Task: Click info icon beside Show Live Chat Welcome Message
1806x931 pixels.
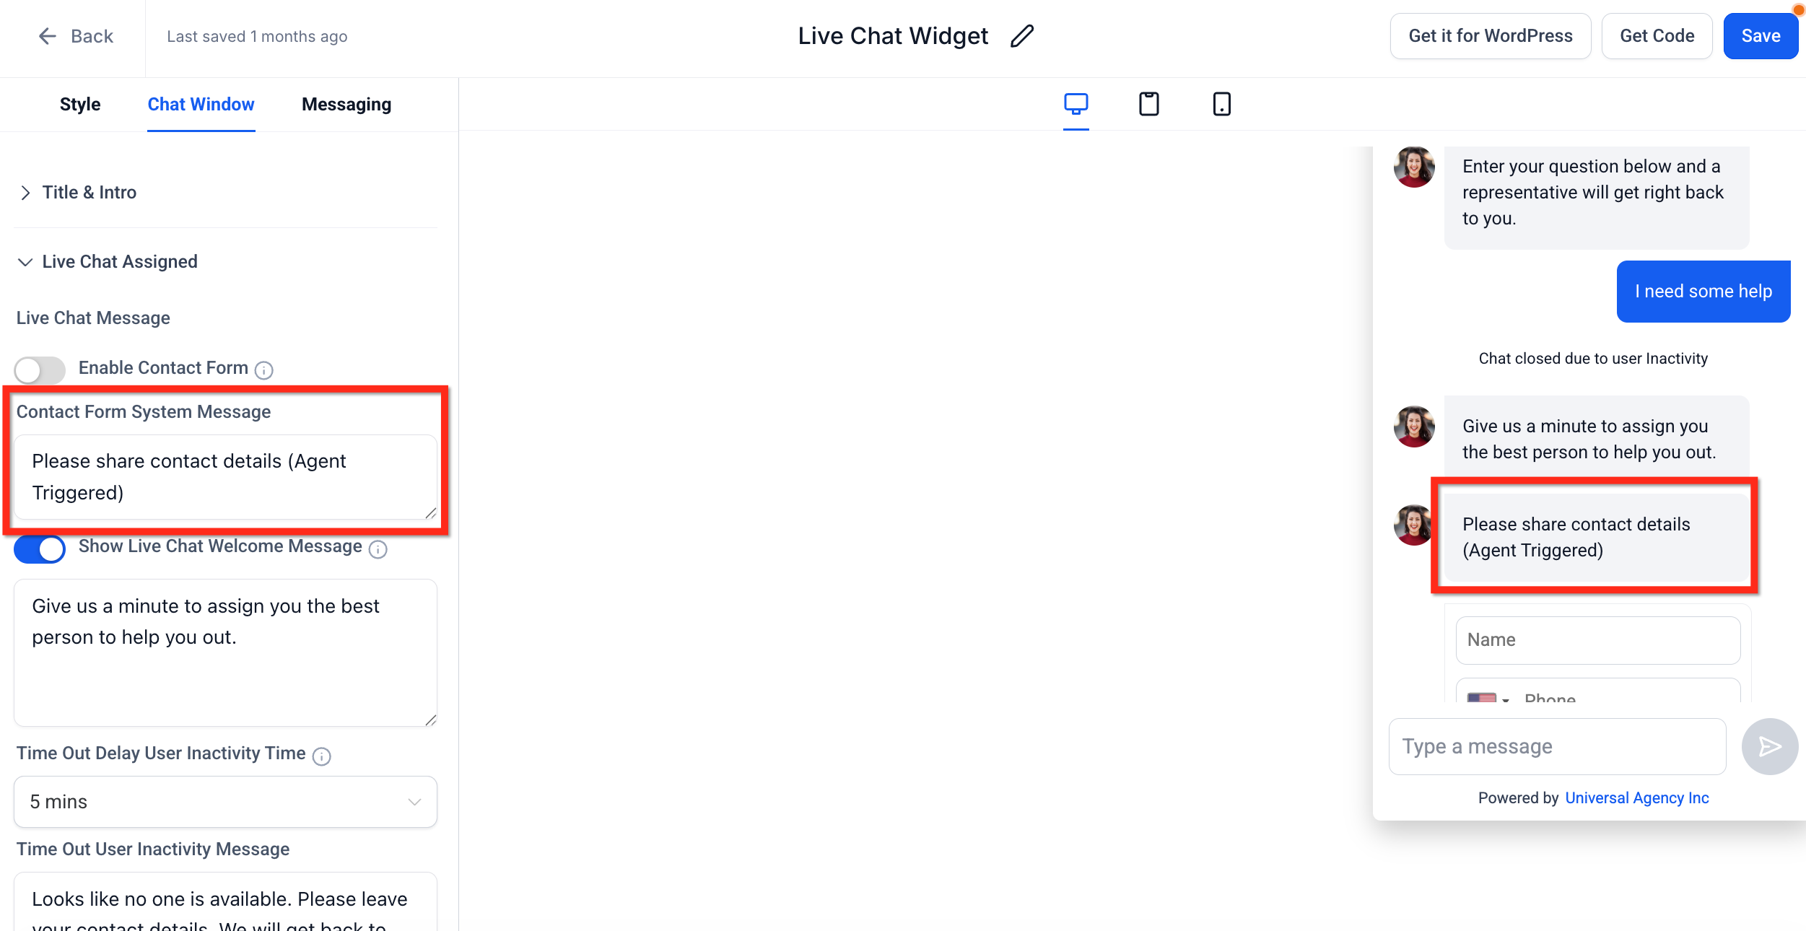Action: click(378, 549)
